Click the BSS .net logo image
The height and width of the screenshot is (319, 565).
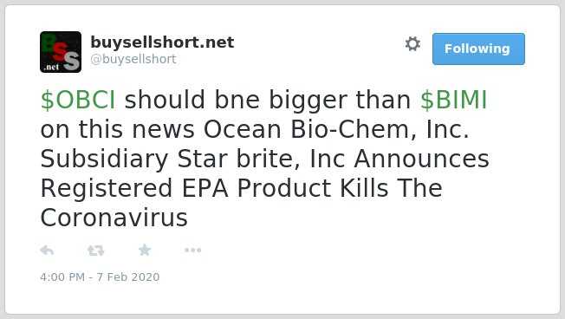point(61,52)
